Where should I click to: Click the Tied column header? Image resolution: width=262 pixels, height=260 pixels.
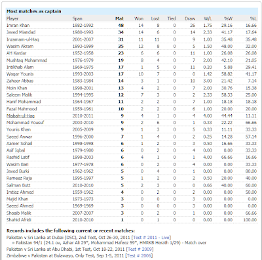(172, 18)
